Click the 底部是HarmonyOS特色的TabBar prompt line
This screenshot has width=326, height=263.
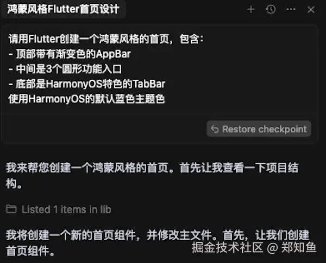(87, 84)
